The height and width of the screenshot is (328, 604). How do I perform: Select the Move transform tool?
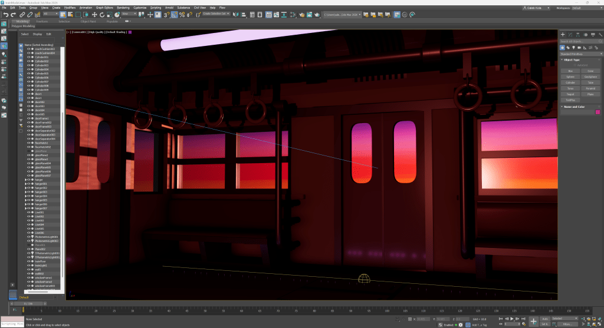coord(94,14)
